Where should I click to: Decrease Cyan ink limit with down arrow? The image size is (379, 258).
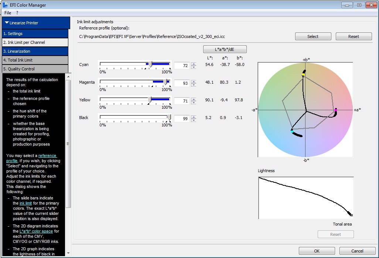[x=194, y=67]
